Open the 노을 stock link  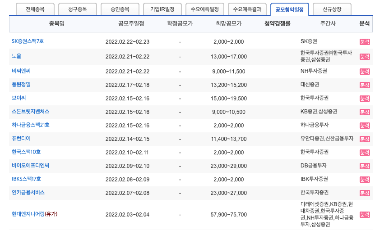pos(17,56)
